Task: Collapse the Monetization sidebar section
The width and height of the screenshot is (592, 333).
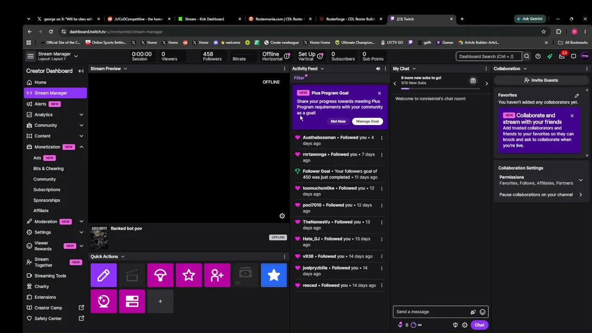Action: tap(81, 147)
